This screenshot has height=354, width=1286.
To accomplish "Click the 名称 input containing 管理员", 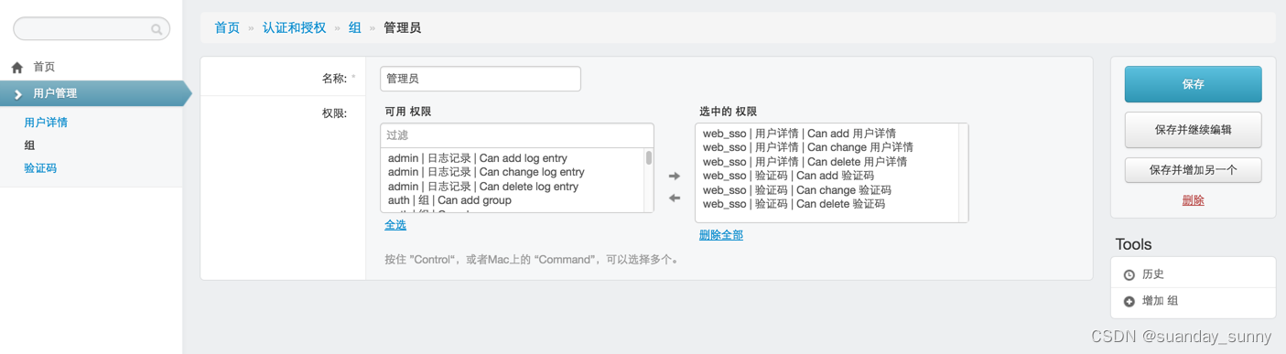I will (481, 79).
